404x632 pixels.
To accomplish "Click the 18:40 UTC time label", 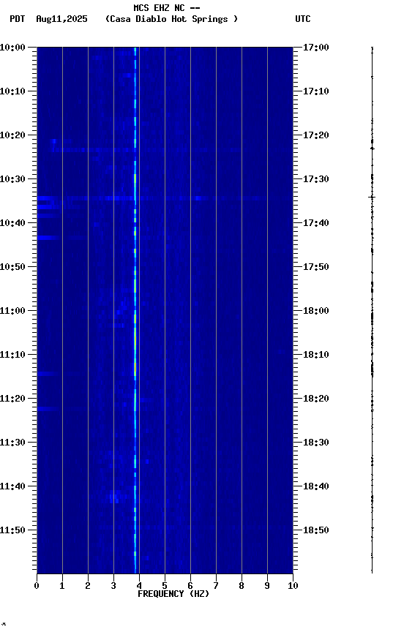I will 316,486.
